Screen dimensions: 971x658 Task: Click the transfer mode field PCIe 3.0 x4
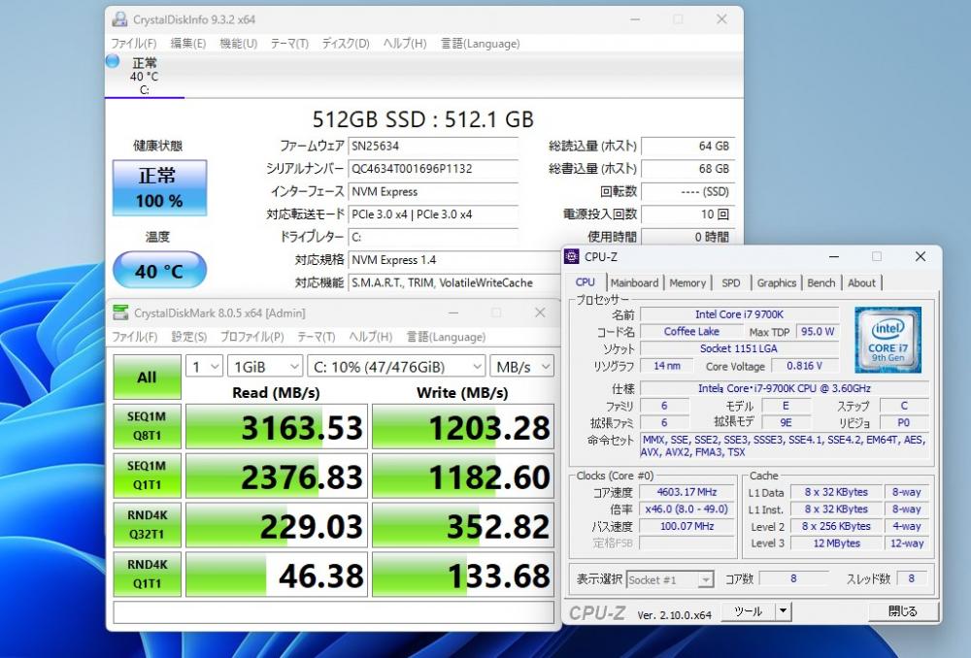pos(433,214)
